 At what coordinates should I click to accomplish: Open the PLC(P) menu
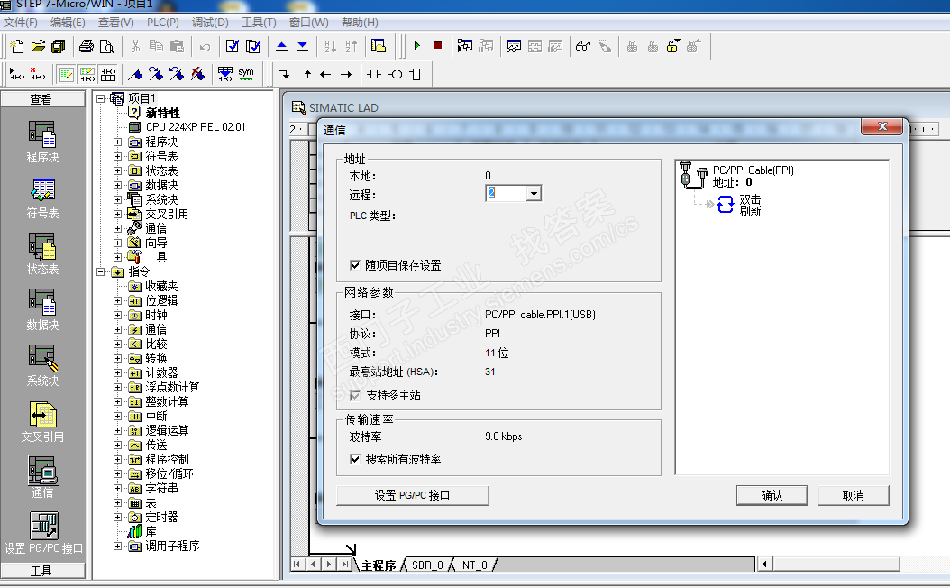click(x=162, y=23)
